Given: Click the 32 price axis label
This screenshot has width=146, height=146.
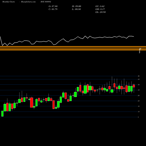Looking at the screenshot, I should click(139, 90).
